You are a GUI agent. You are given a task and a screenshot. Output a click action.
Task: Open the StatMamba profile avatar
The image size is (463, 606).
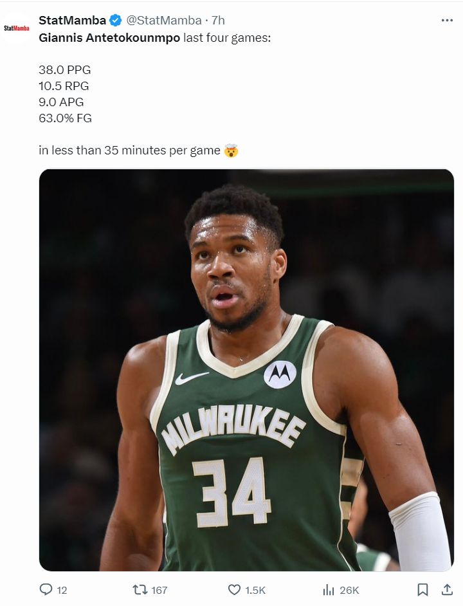(x=17, y=28)
